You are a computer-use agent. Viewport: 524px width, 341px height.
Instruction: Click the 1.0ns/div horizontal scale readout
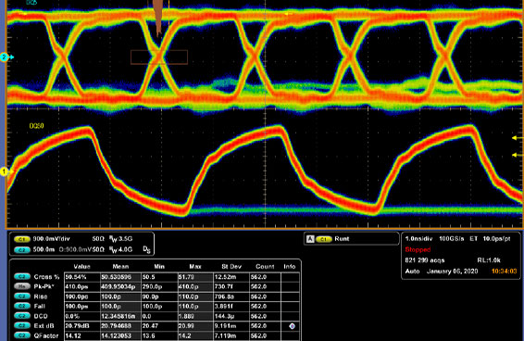418,239
